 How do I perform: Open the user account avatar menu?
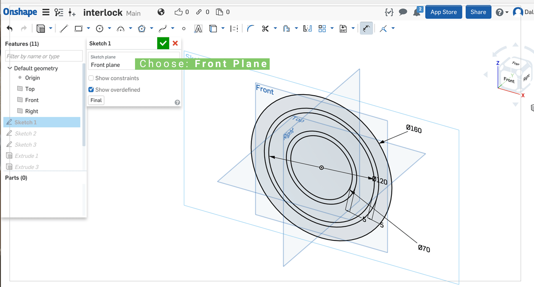tap(518, 12)
